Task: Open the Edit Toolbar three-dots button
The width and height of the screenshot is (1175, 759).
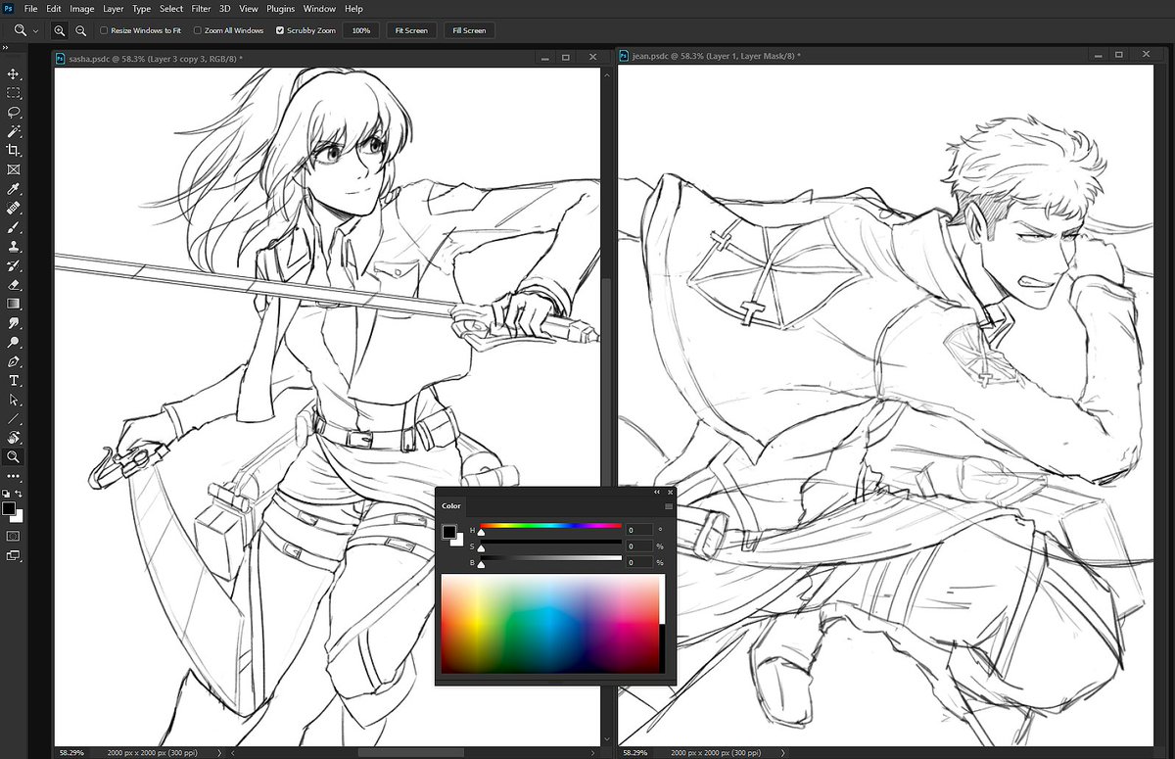Action: click(14, 477)
